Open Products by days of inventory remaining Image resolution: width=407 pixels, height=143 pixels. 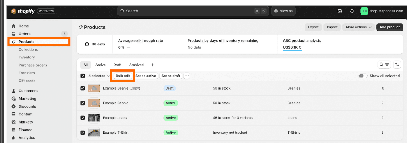[223, 41]
